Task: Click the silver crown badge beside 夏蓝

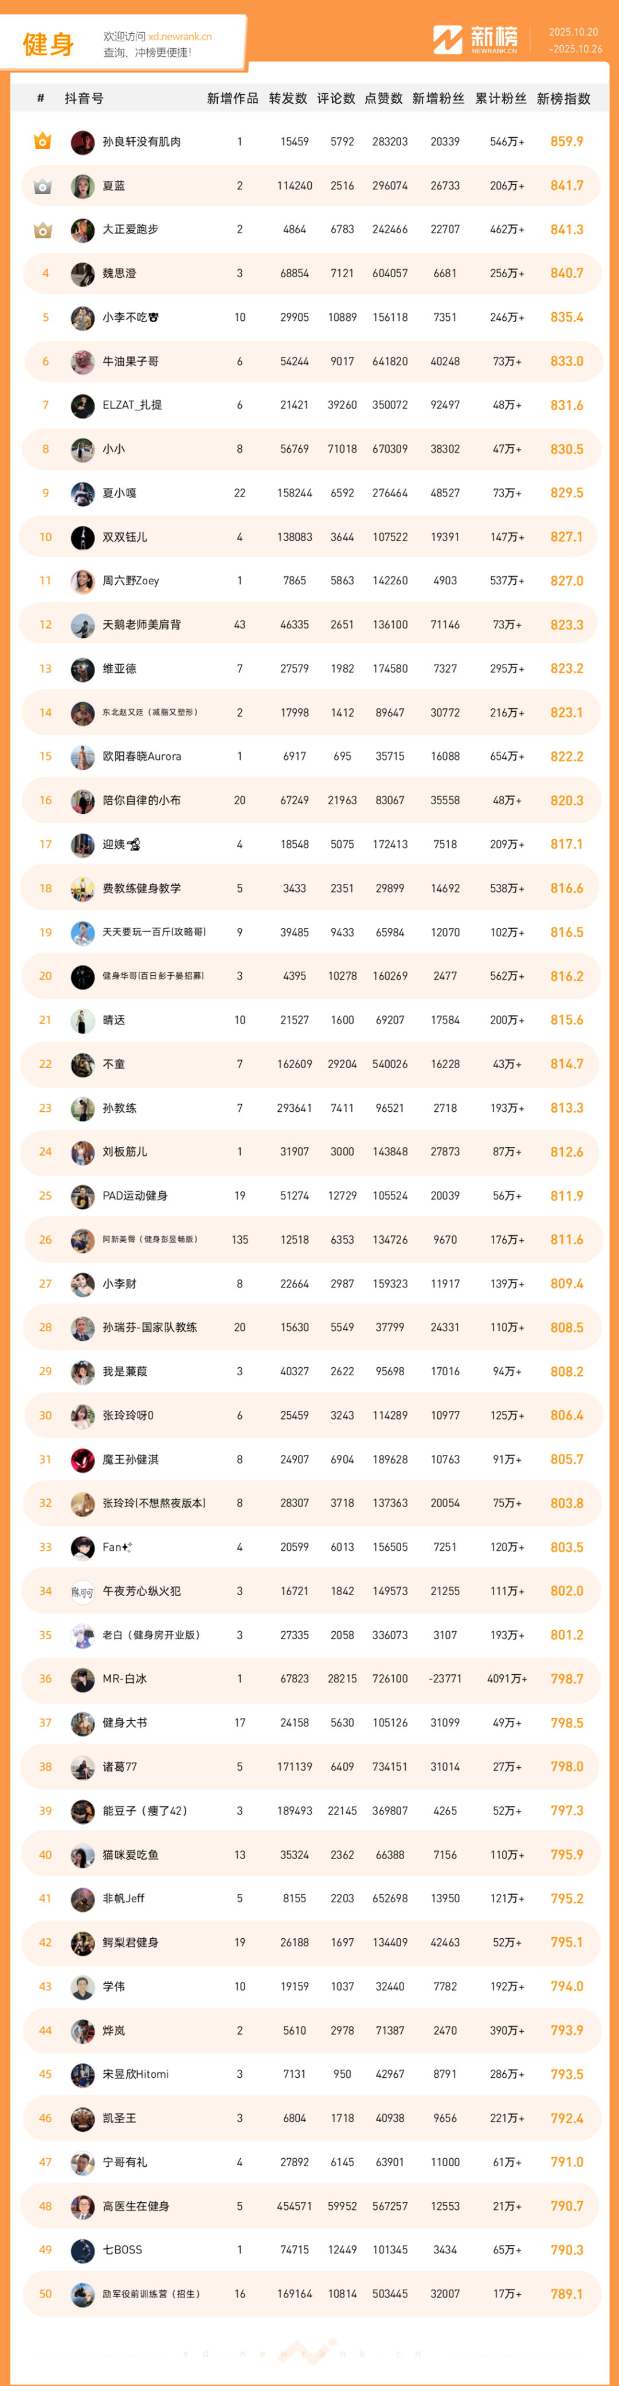Action: 42,186
